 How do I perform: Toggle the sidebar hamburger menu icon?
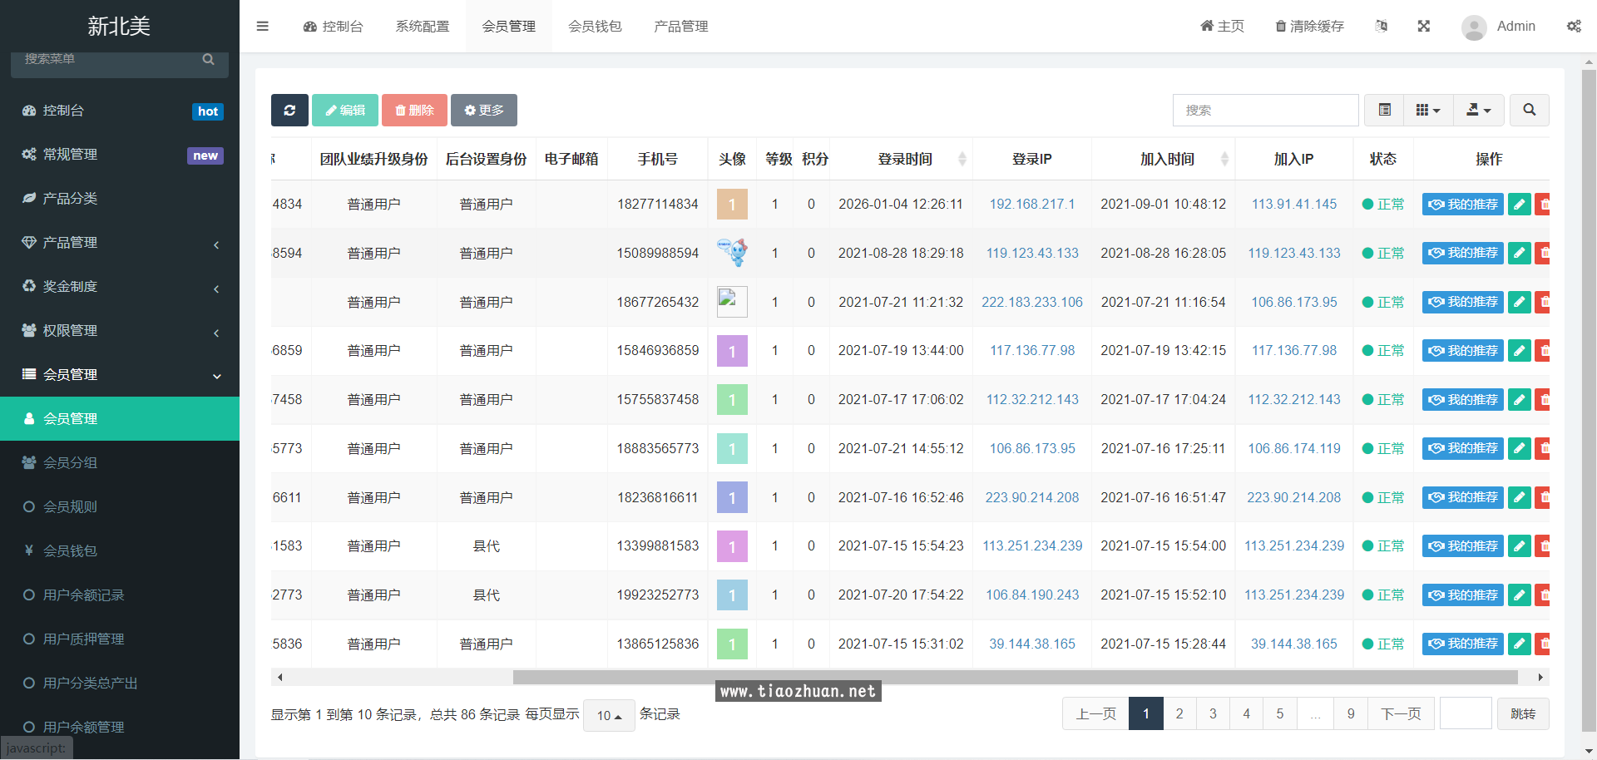point(263,26)
